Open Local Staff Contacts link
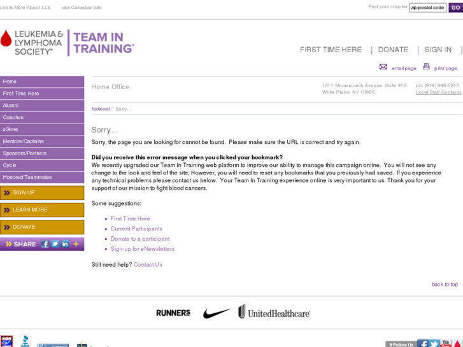Viewport: 463px width, 347px height. [x=439, y=92]
